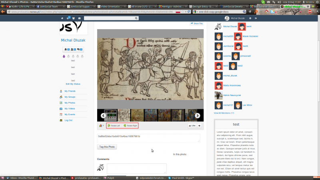This screenshot has height=180, width=320.
Task: Click photo caption text field
Action: [x=148, y=138]
